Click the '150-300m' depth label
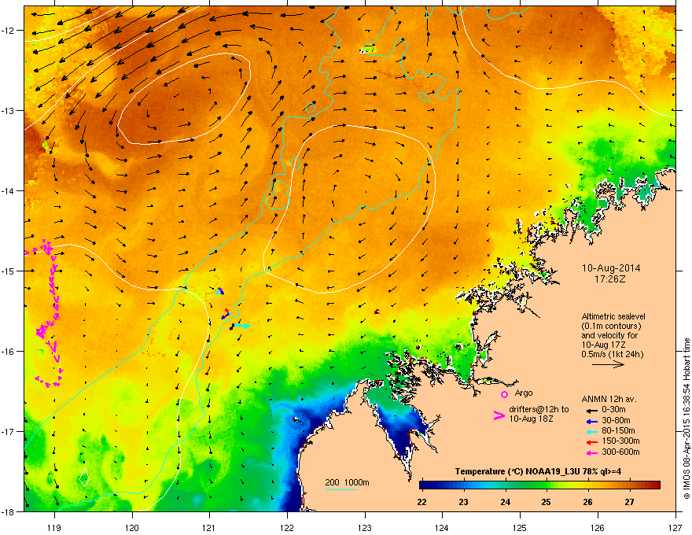The image size is (692, 535). pyautogui.click(x=620, y=441)
